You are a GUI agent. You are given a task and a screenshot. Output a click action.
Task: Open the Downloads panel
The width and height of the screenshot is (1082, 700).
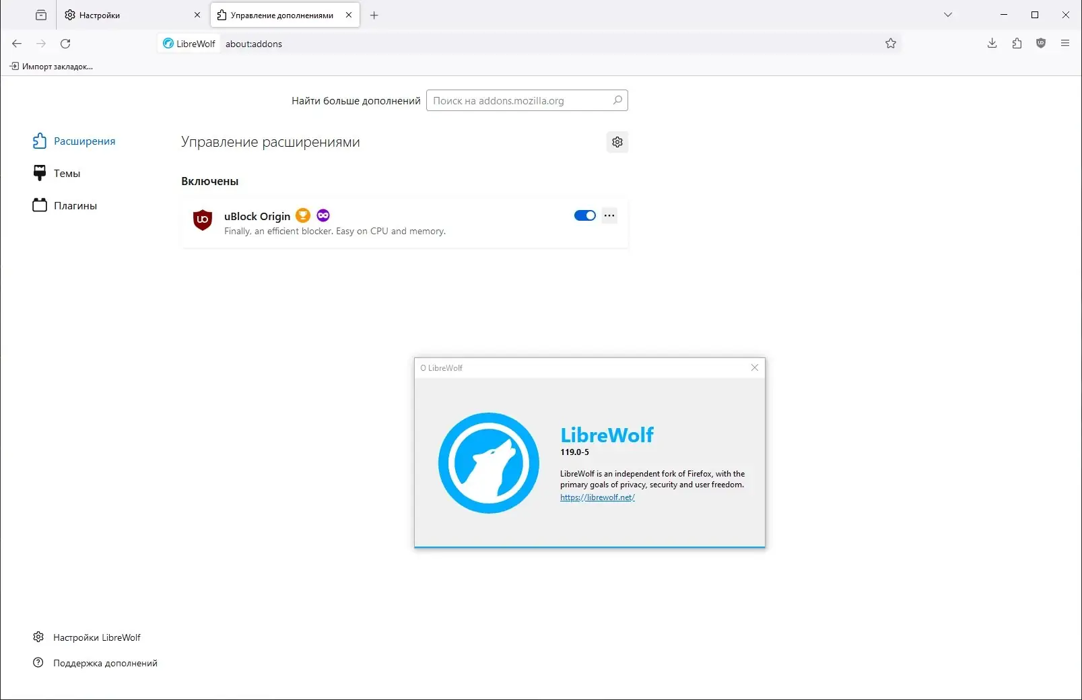click(x=992, y=44)
